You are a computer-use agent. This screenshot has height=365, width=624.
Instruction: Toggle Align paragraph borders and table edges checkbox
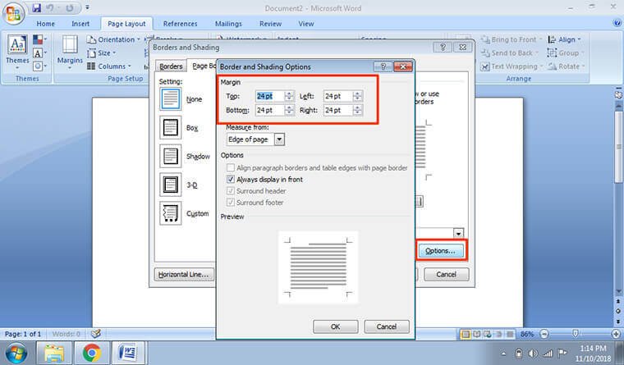click(231, 168)
